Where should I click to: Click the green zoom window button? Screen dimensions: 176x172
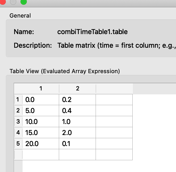(x=24, y=2)
